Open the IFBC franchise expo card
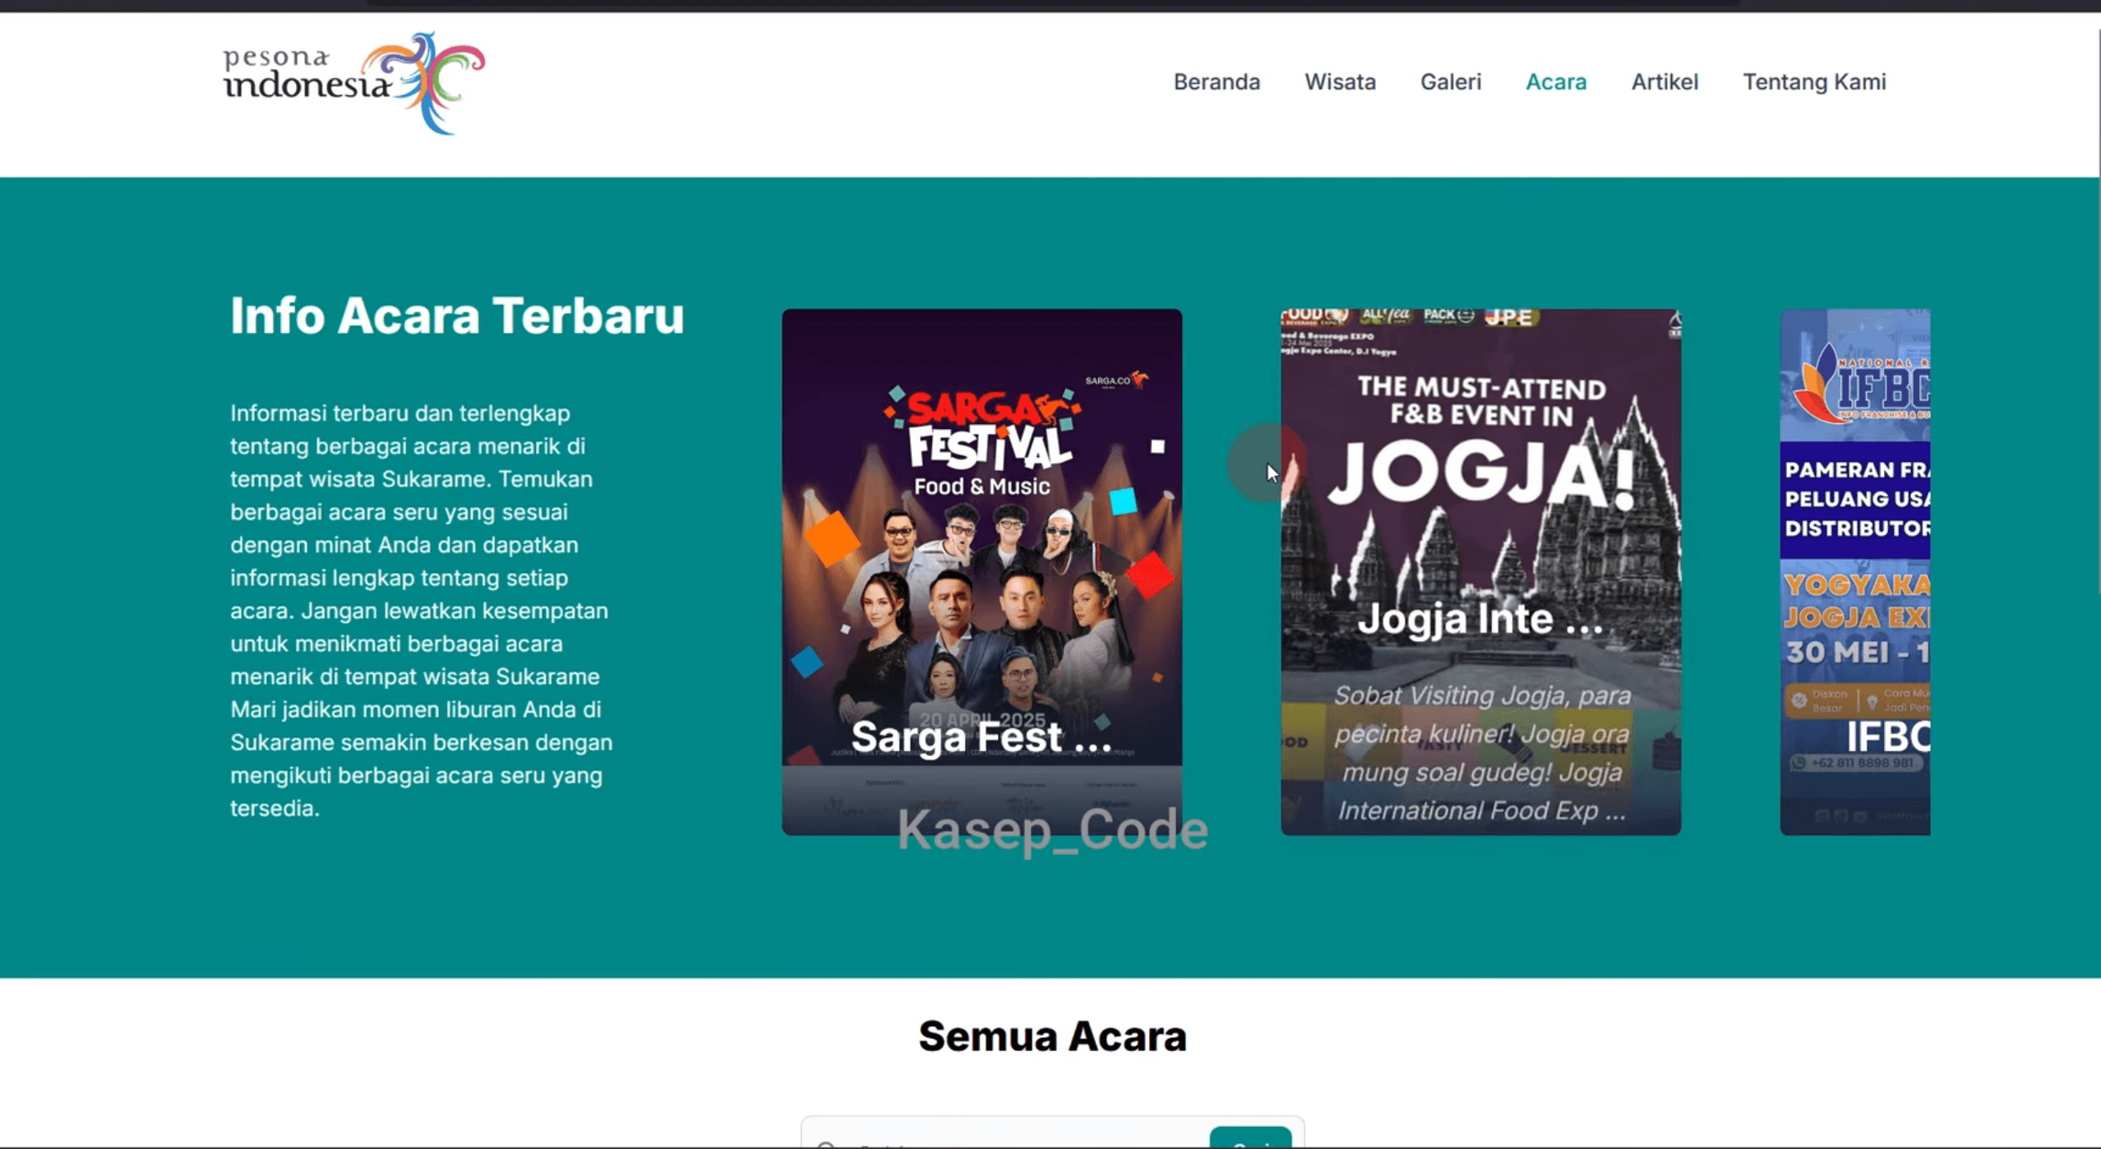Viewport: 2101px width, 1149px height. point(1854,572)
